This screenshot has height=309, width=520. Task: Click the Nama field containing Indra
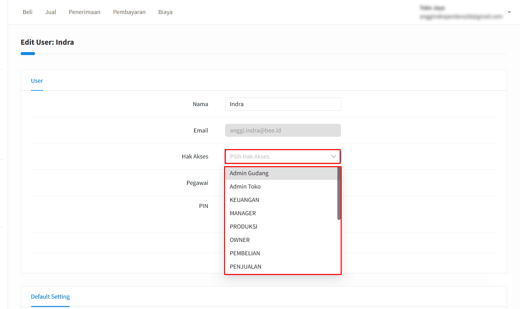(x=283, y=104)
